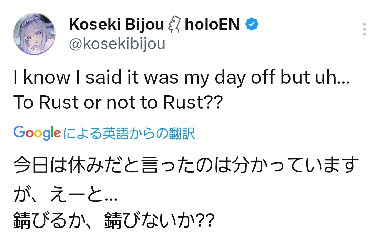Click the capital "G" of the Google logo
Viewport: 386px width, 244px height.
(19, 132)
